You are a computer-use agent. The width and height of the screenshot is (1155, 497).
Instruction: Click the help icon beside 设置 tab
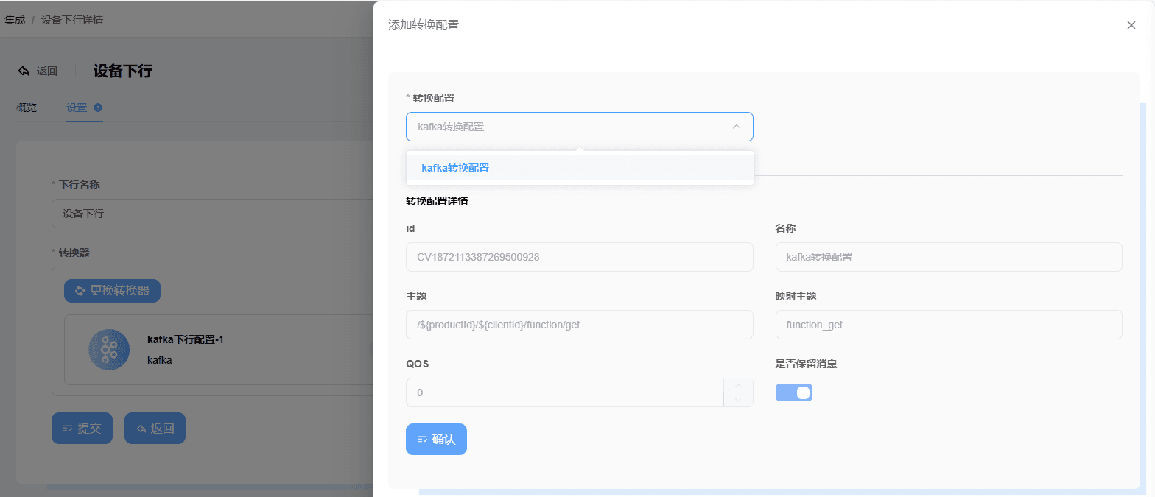(98, 107)
